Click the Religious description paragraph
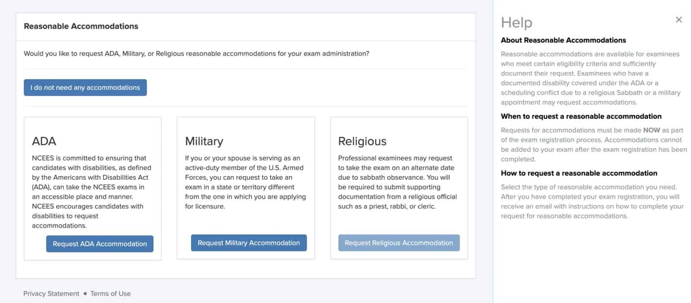 click(397, 182)
